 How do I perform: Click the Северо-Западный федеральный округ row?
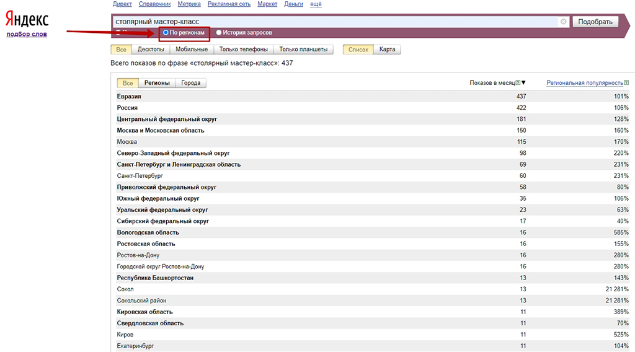point(373,153)
